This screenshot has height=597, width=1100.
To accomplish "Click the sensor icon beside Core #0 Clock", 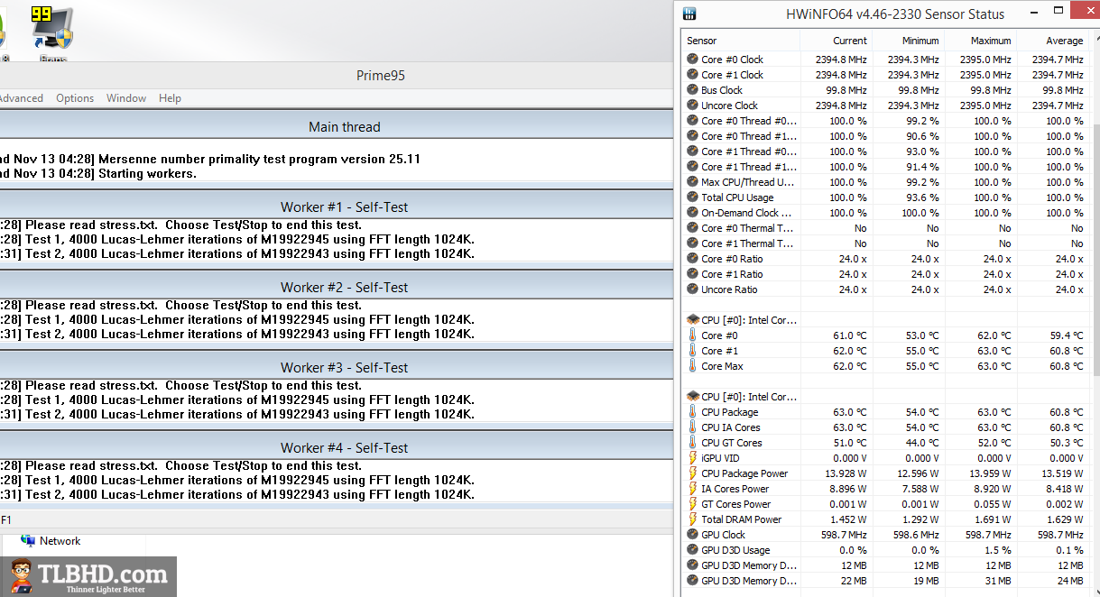I will click(x=692, y=60).
